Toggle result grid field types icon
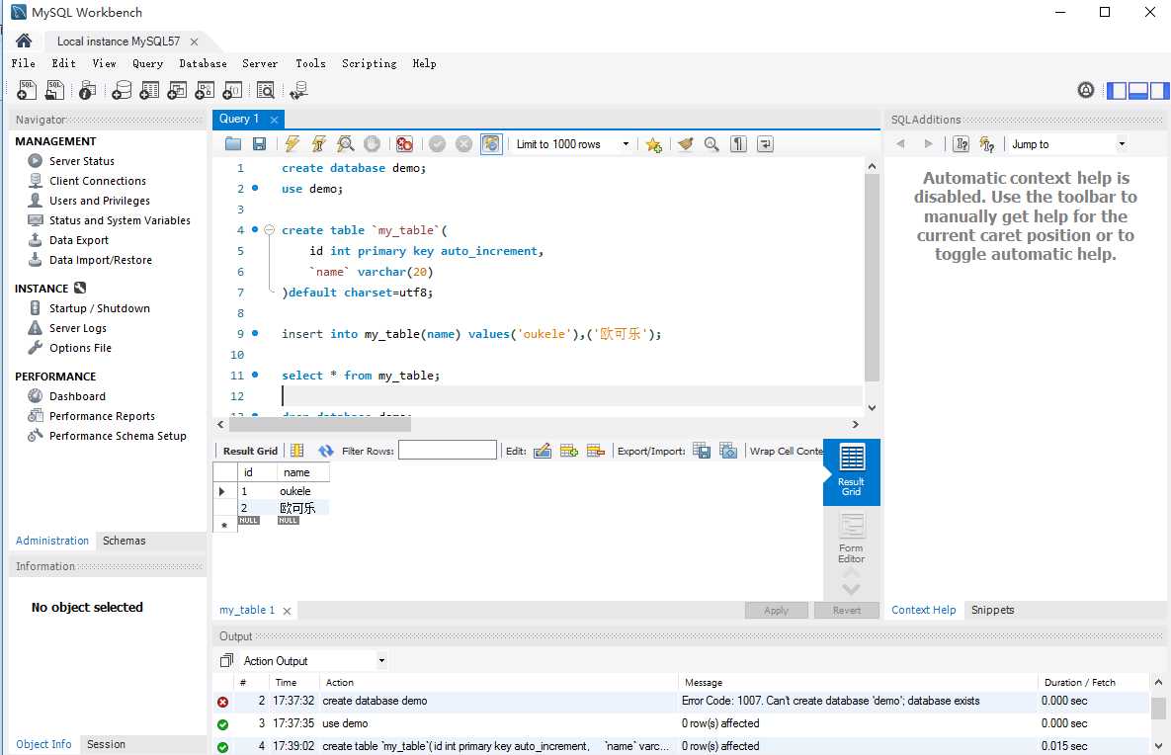The width and height of the screenshot is (1171, 755). tap(297, 451)
